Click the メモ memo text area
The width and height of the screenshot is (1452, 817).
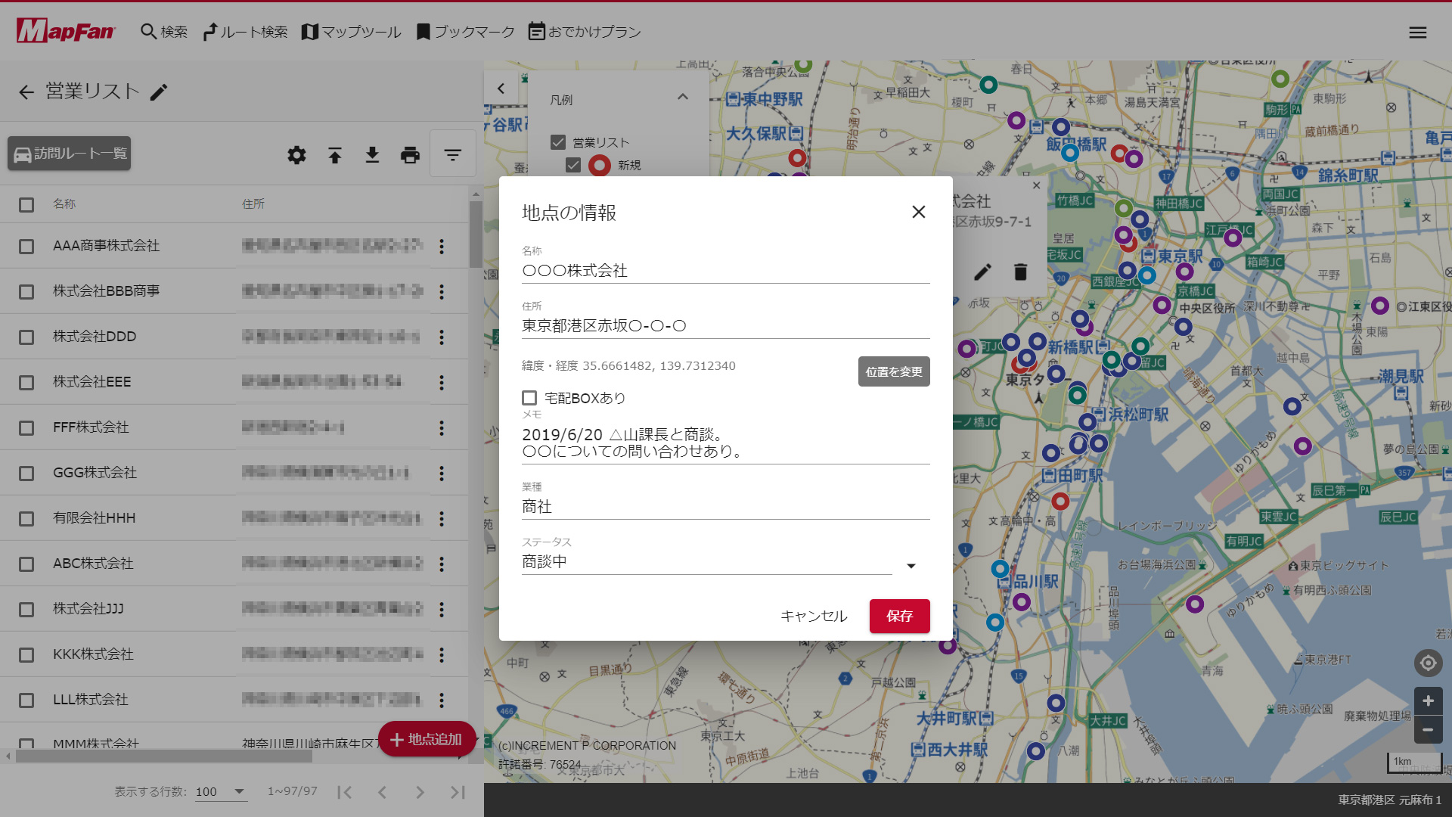click(x=726, y=443)
